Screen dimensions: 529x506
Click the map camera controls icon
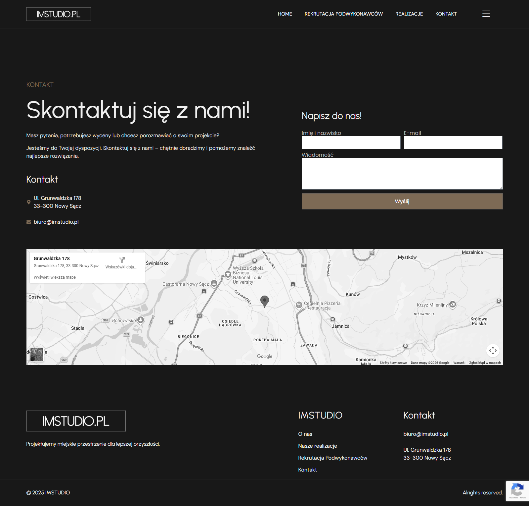493,351
